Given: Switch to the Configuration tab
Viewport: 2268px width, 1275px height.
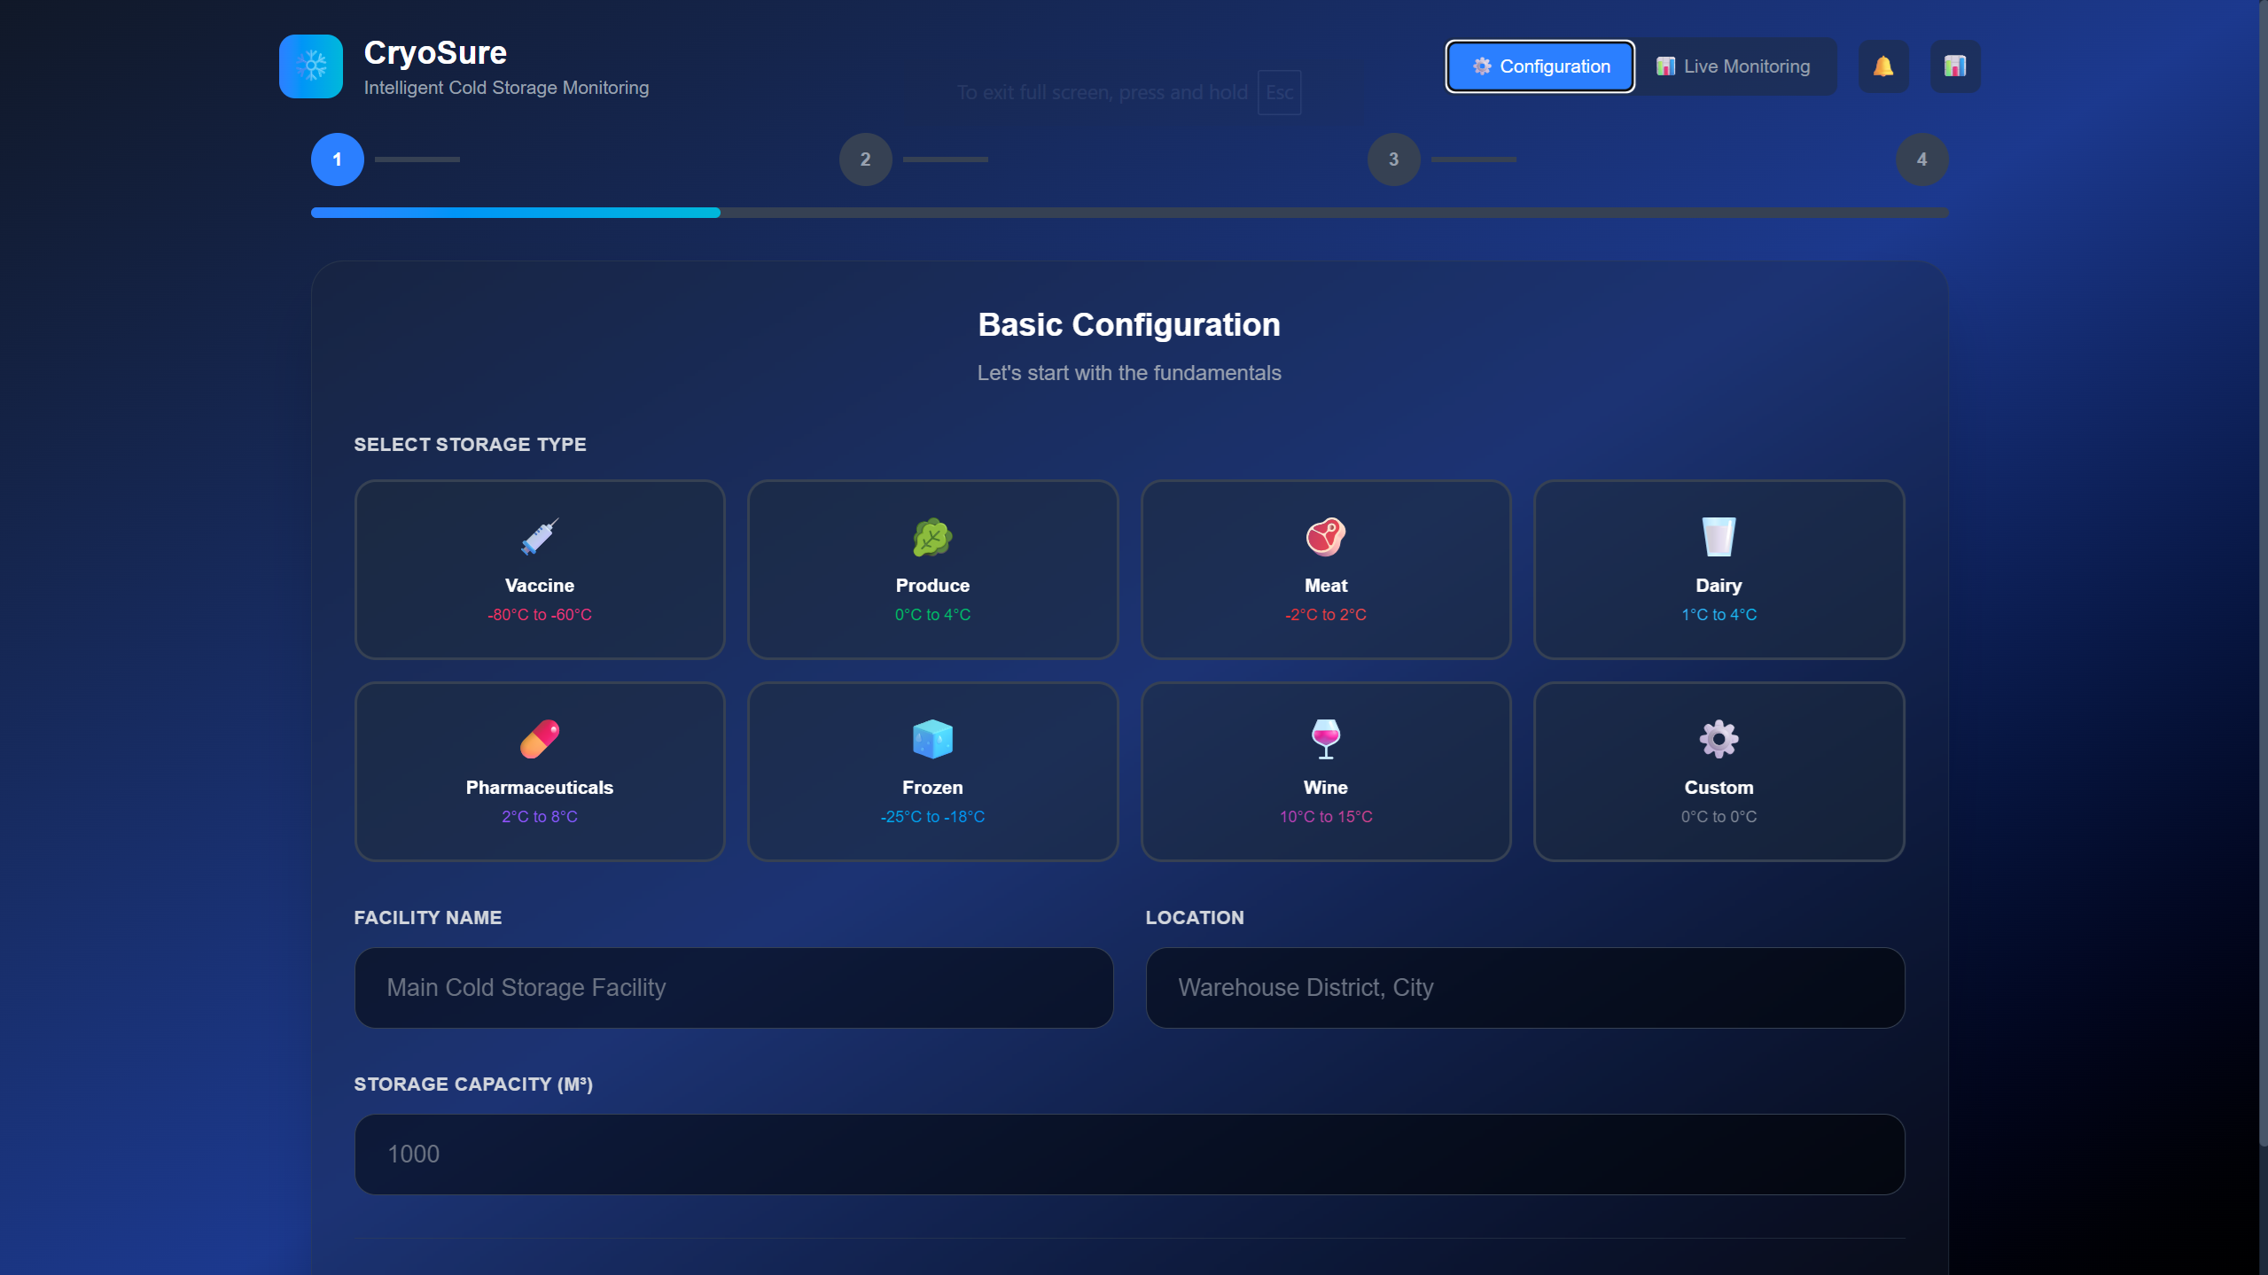Looking at the screenshot, I should (1539, 66).
